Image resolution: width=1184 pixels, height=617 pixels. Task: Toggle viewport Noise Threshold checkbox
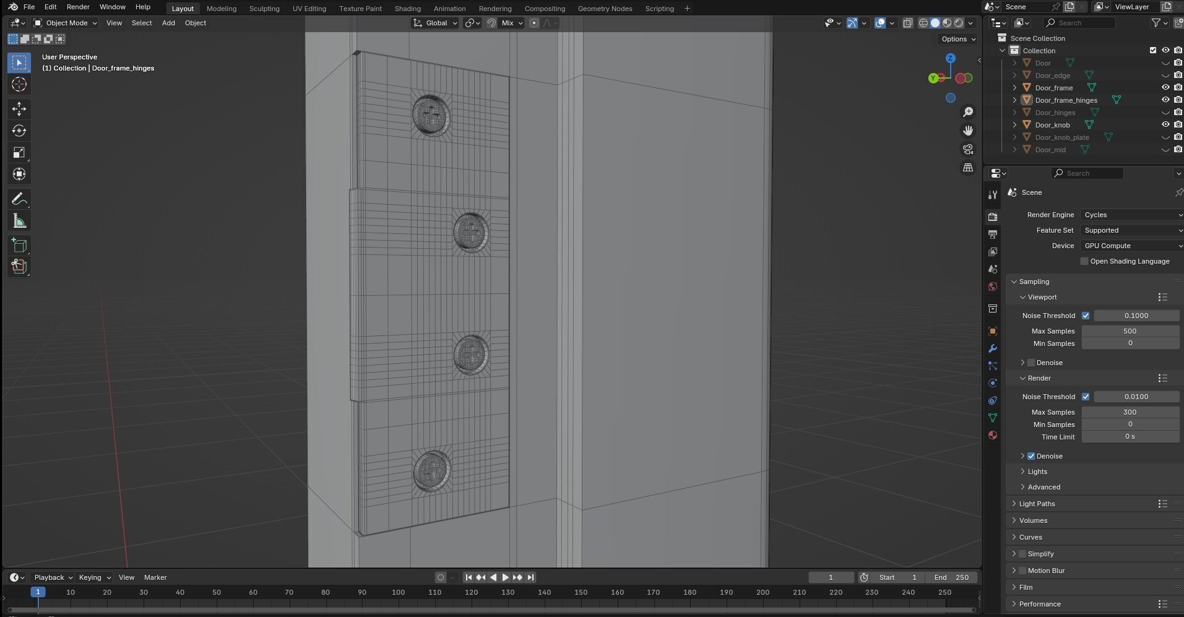pyautogui.click(x=1086, y=316)
